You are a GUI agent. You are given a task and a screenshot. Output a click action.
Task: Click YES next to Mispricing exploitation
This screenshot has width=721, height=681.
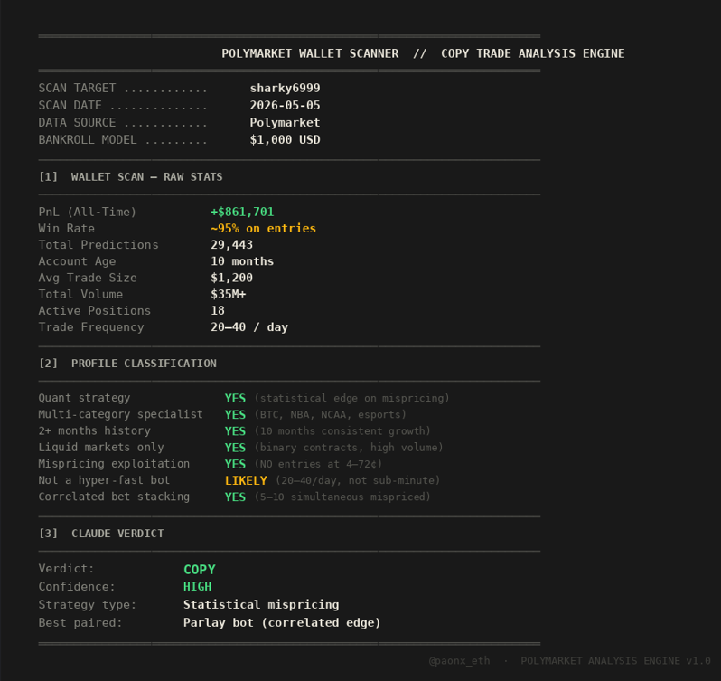pyautogui.click(x=236, y=464)
